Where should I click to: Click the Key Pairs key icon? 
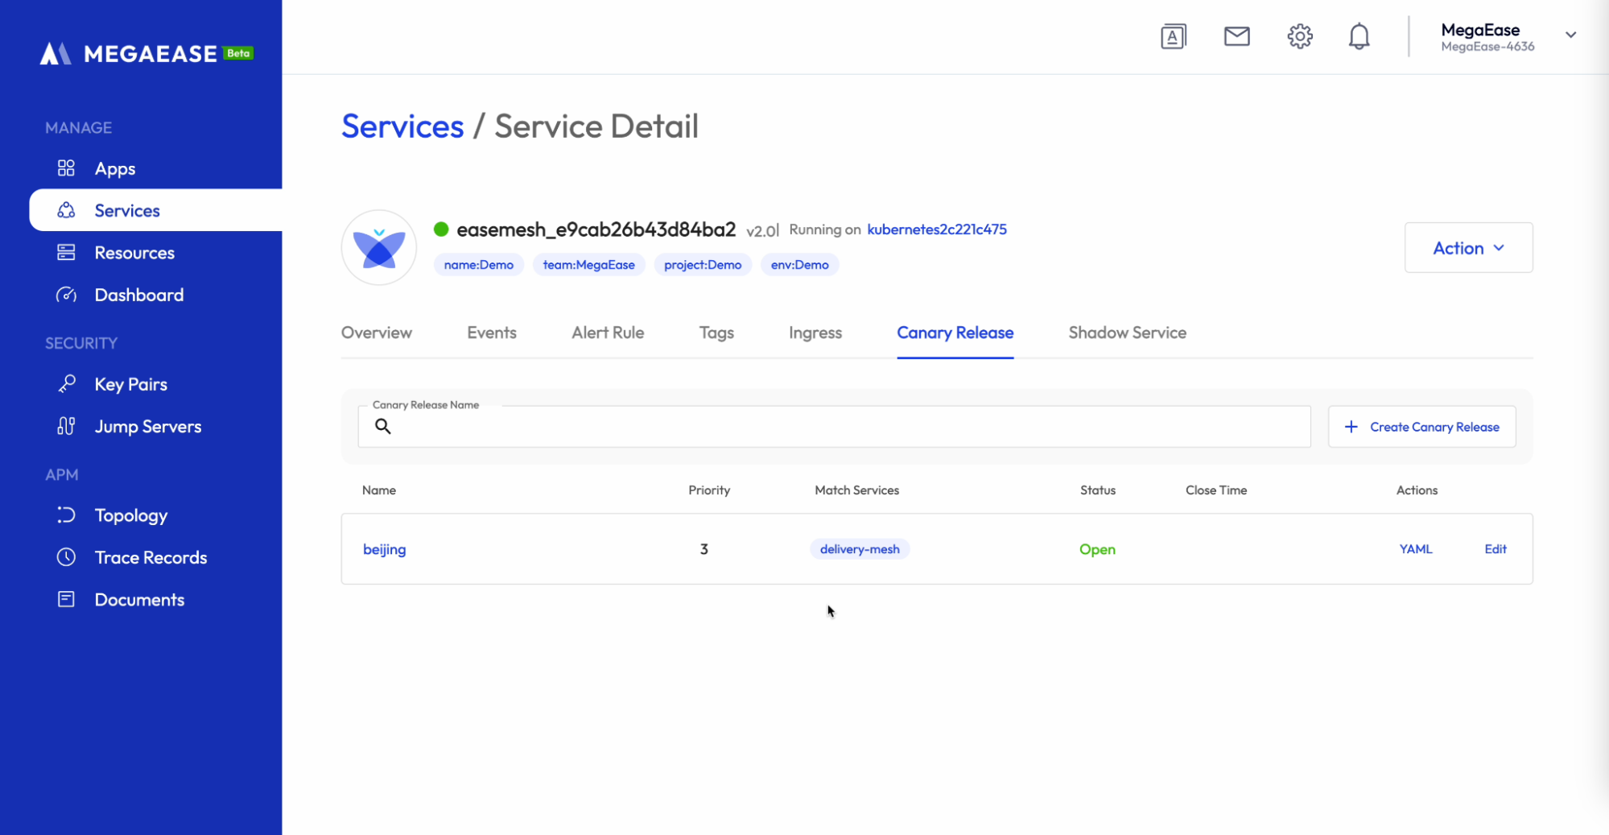pyautogui.click(x=66, y=384)
